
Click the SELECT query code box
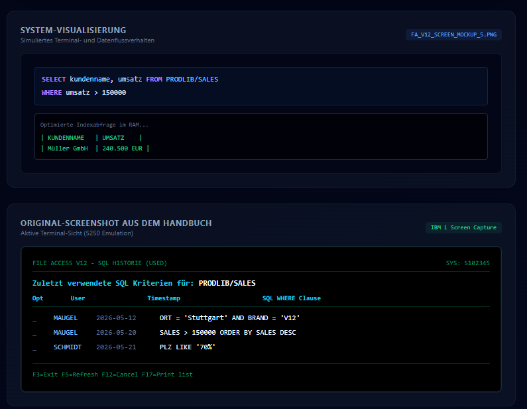tap(261, 86)
